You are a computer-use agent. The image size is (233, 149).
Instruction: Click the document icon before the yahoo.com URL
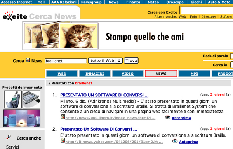click(x=63, y=140)
